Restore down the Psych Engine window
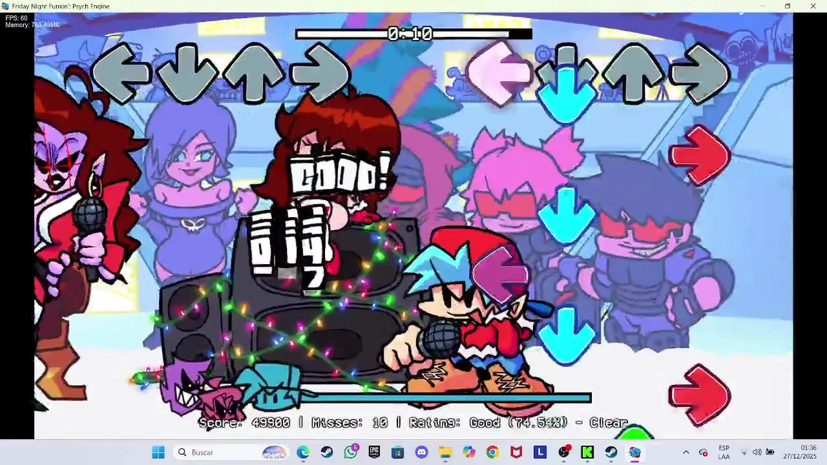827x465 pixels. click(x=788, y=6)
